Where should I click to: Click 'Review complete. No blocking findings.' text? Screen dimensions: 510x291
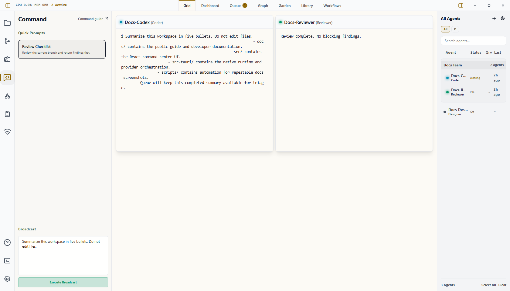321,36
